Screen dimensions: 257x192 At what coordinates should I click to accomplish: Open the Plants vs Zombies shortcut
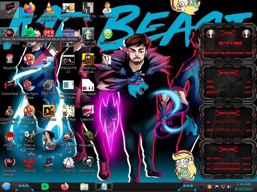tap(29, 141)
